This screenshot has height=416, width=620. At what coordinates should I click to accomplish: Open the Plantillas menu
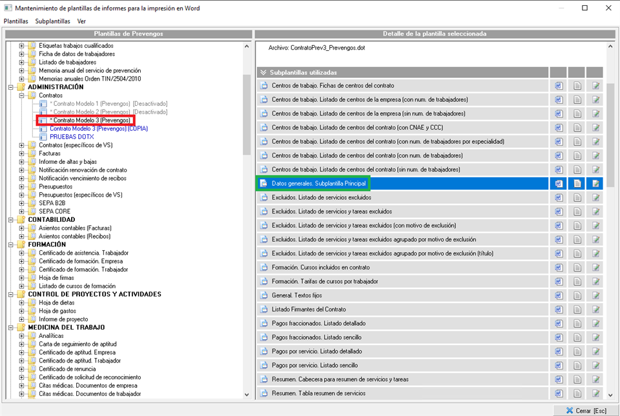point(15,21)
